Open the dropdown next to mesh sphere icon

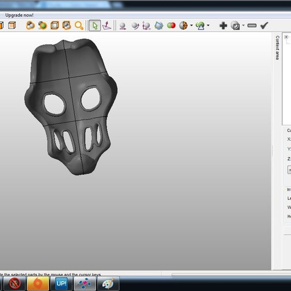pos(191,25)
